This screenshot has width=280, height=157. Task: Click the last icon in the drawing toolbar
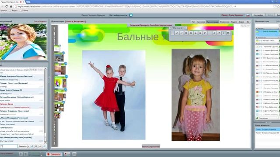click(228, 33)
